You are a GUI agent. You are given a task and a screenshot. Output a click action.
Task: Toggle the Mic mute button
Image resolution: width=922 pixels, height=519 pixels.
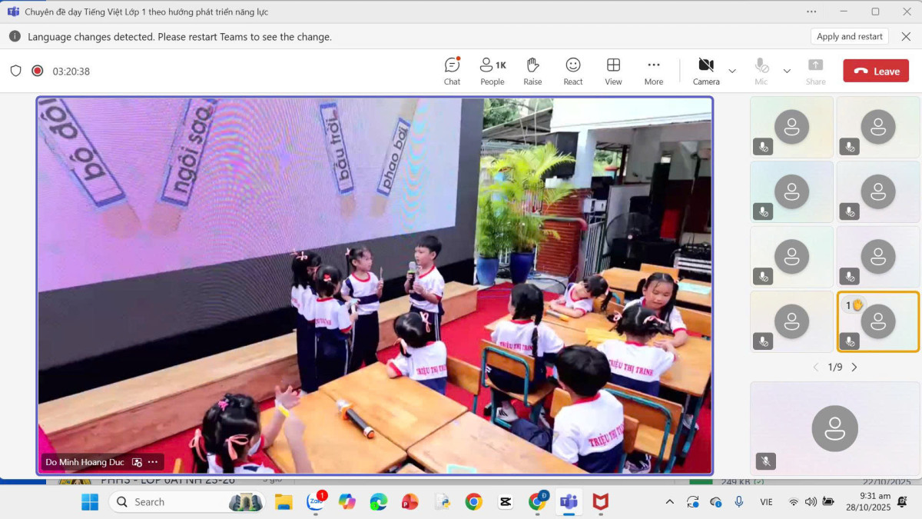(x=761, y=71)
